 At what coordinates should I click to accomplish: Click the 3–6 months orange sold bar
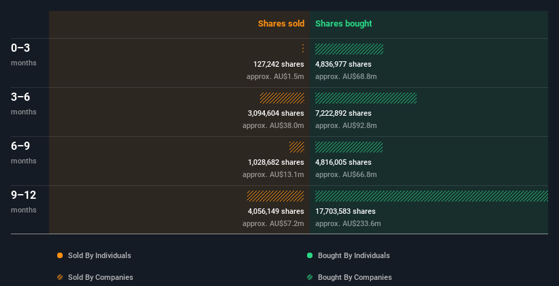coord(282,98)
